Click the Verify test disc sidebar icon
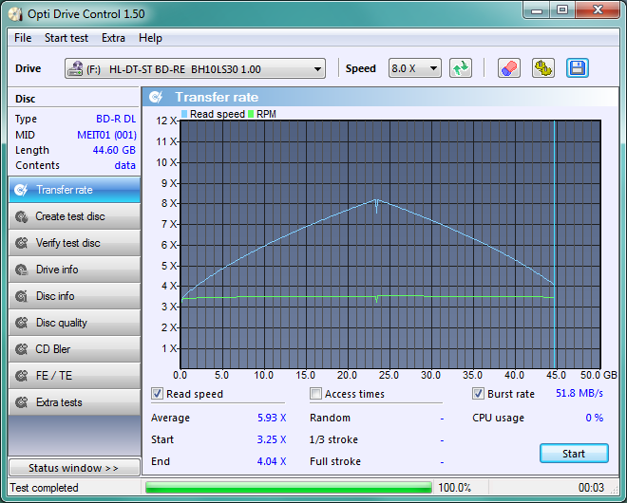Screen dimensions: 627x503 coord(21,243)
